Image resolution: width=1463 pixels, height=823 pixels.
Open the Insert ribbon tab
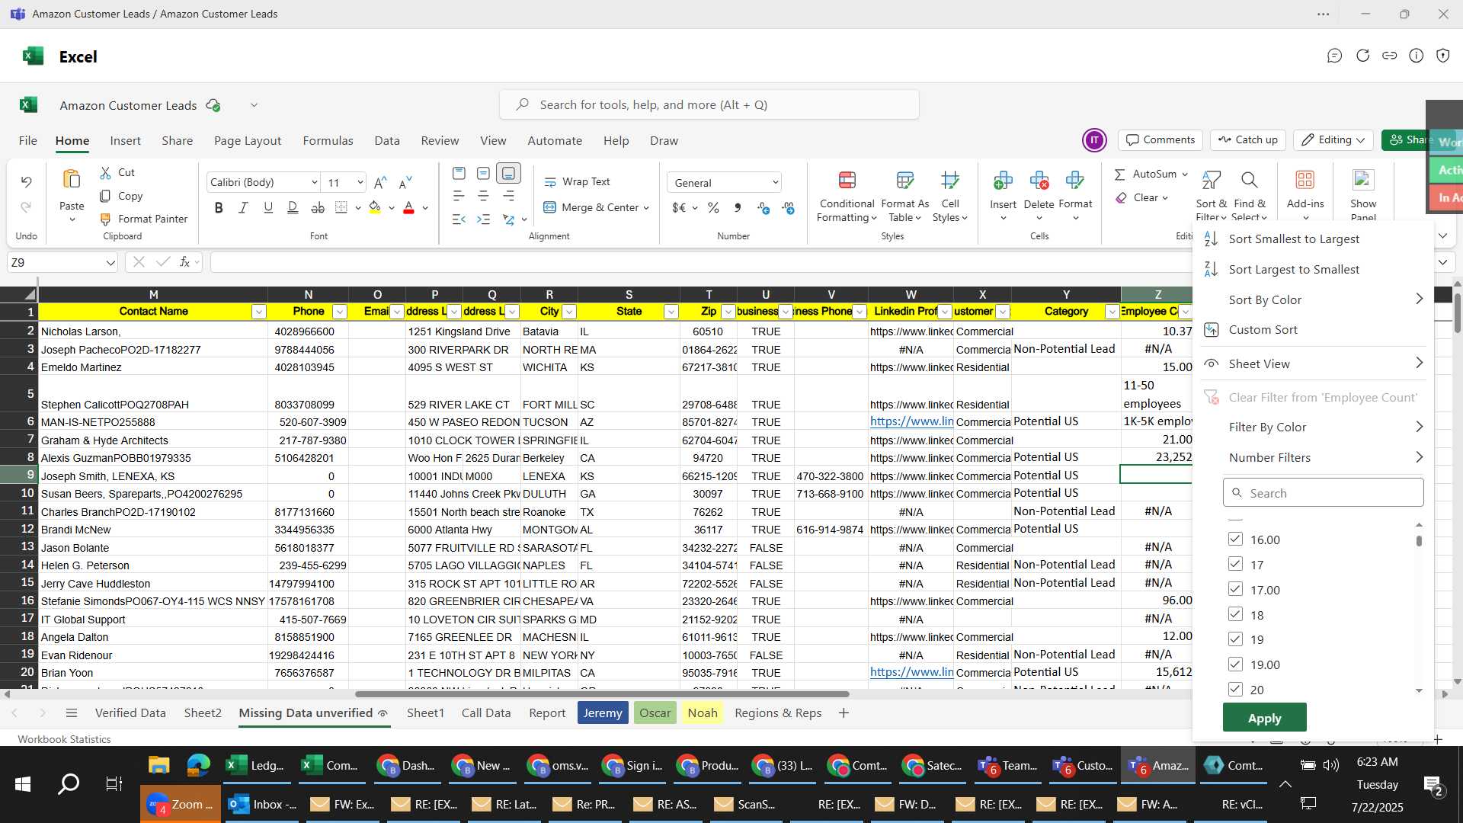click(x=125, y=141)
